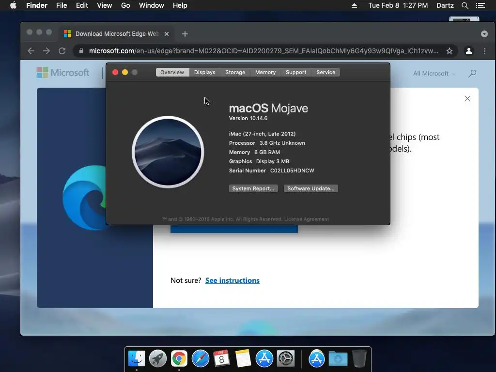This screenshot has width=496, height=372.
Task: Open Notification Center list icon
Action: click(480, 5)
